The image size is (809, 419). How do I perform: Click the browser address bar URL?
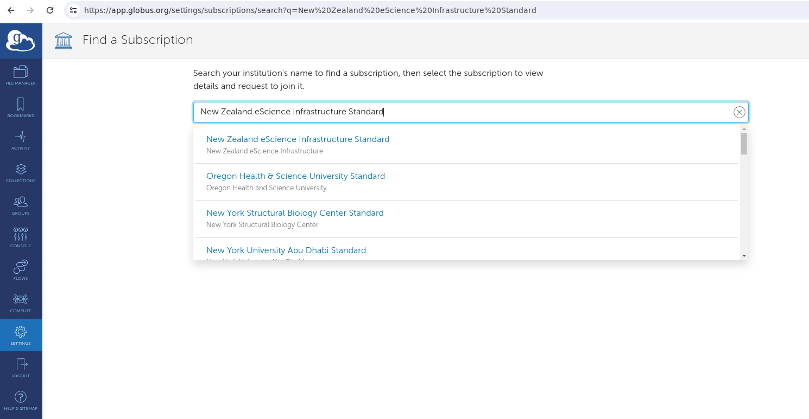click(310, 10)
